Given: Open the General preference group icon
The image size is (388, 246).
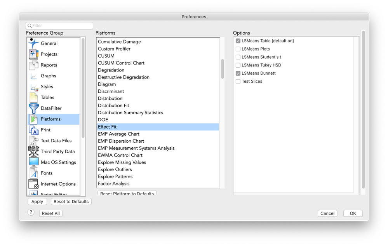Looking at the screenshot, I should tap(33, 43).
